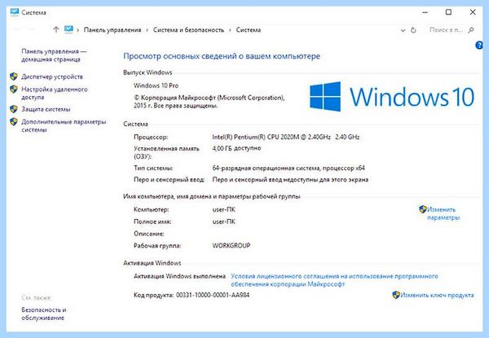
Task: Click the computer icon in address bar
Action: [x=68, y=29]
